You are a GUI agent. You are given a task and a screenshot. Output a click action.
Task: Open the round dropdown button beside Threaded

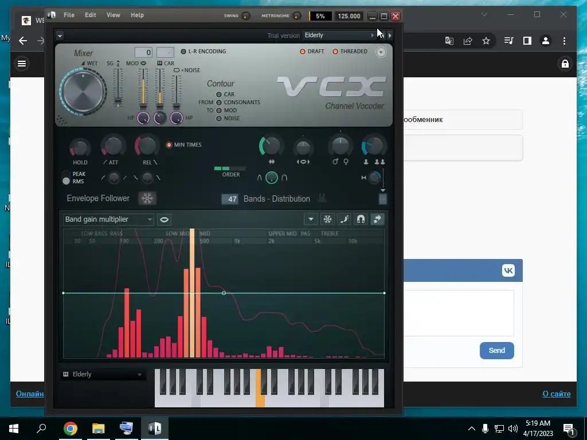[x=381, y=52]
